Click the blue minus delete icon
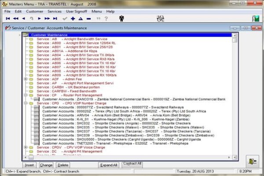Viewport: 264px width, 176px height. point(89,18)
